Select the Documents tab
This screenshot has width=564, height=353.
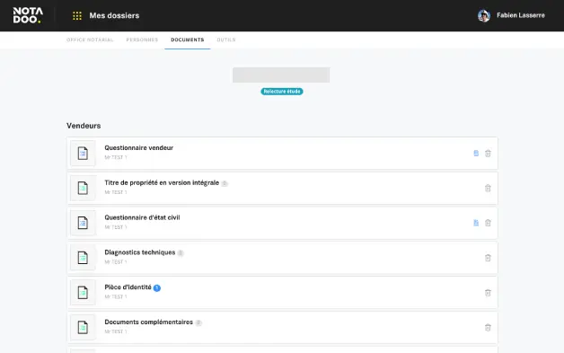point(188,40)
